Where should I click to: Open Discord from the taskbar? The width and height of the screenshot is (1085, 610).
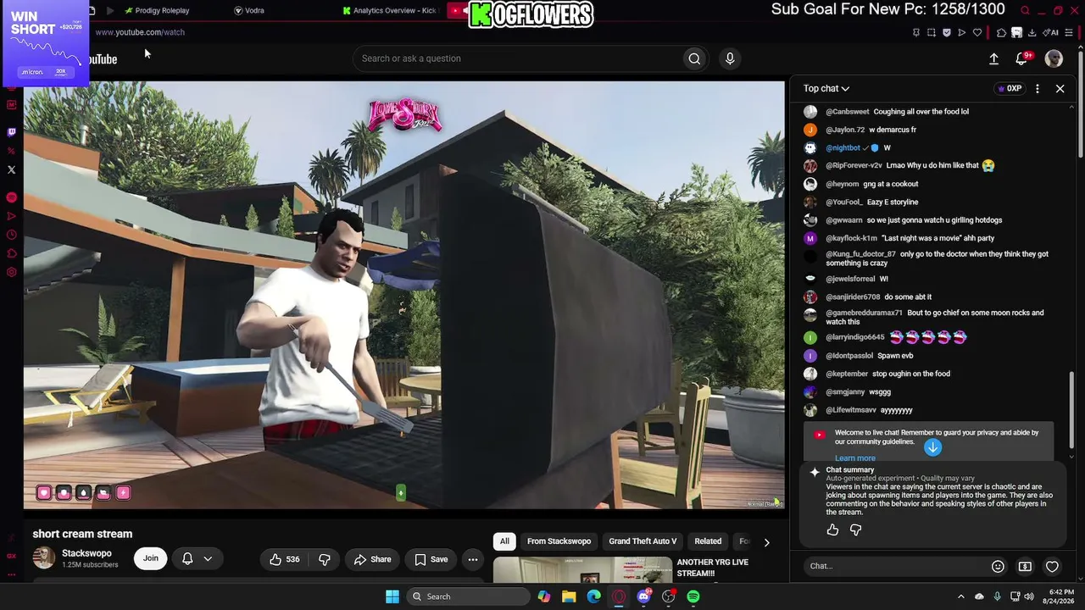(643, 596)
